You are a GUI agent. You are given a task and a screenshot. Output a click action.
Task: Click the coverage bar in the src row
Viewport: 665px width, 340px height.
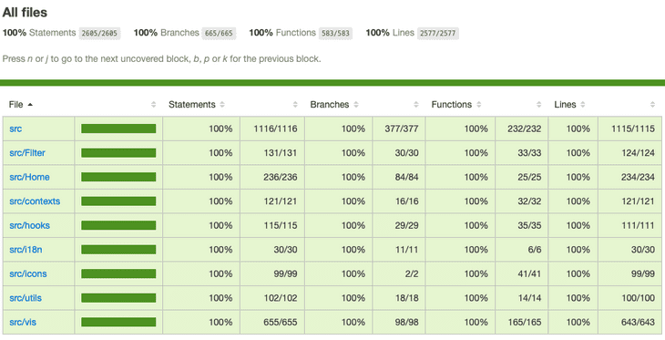[118, 129]
